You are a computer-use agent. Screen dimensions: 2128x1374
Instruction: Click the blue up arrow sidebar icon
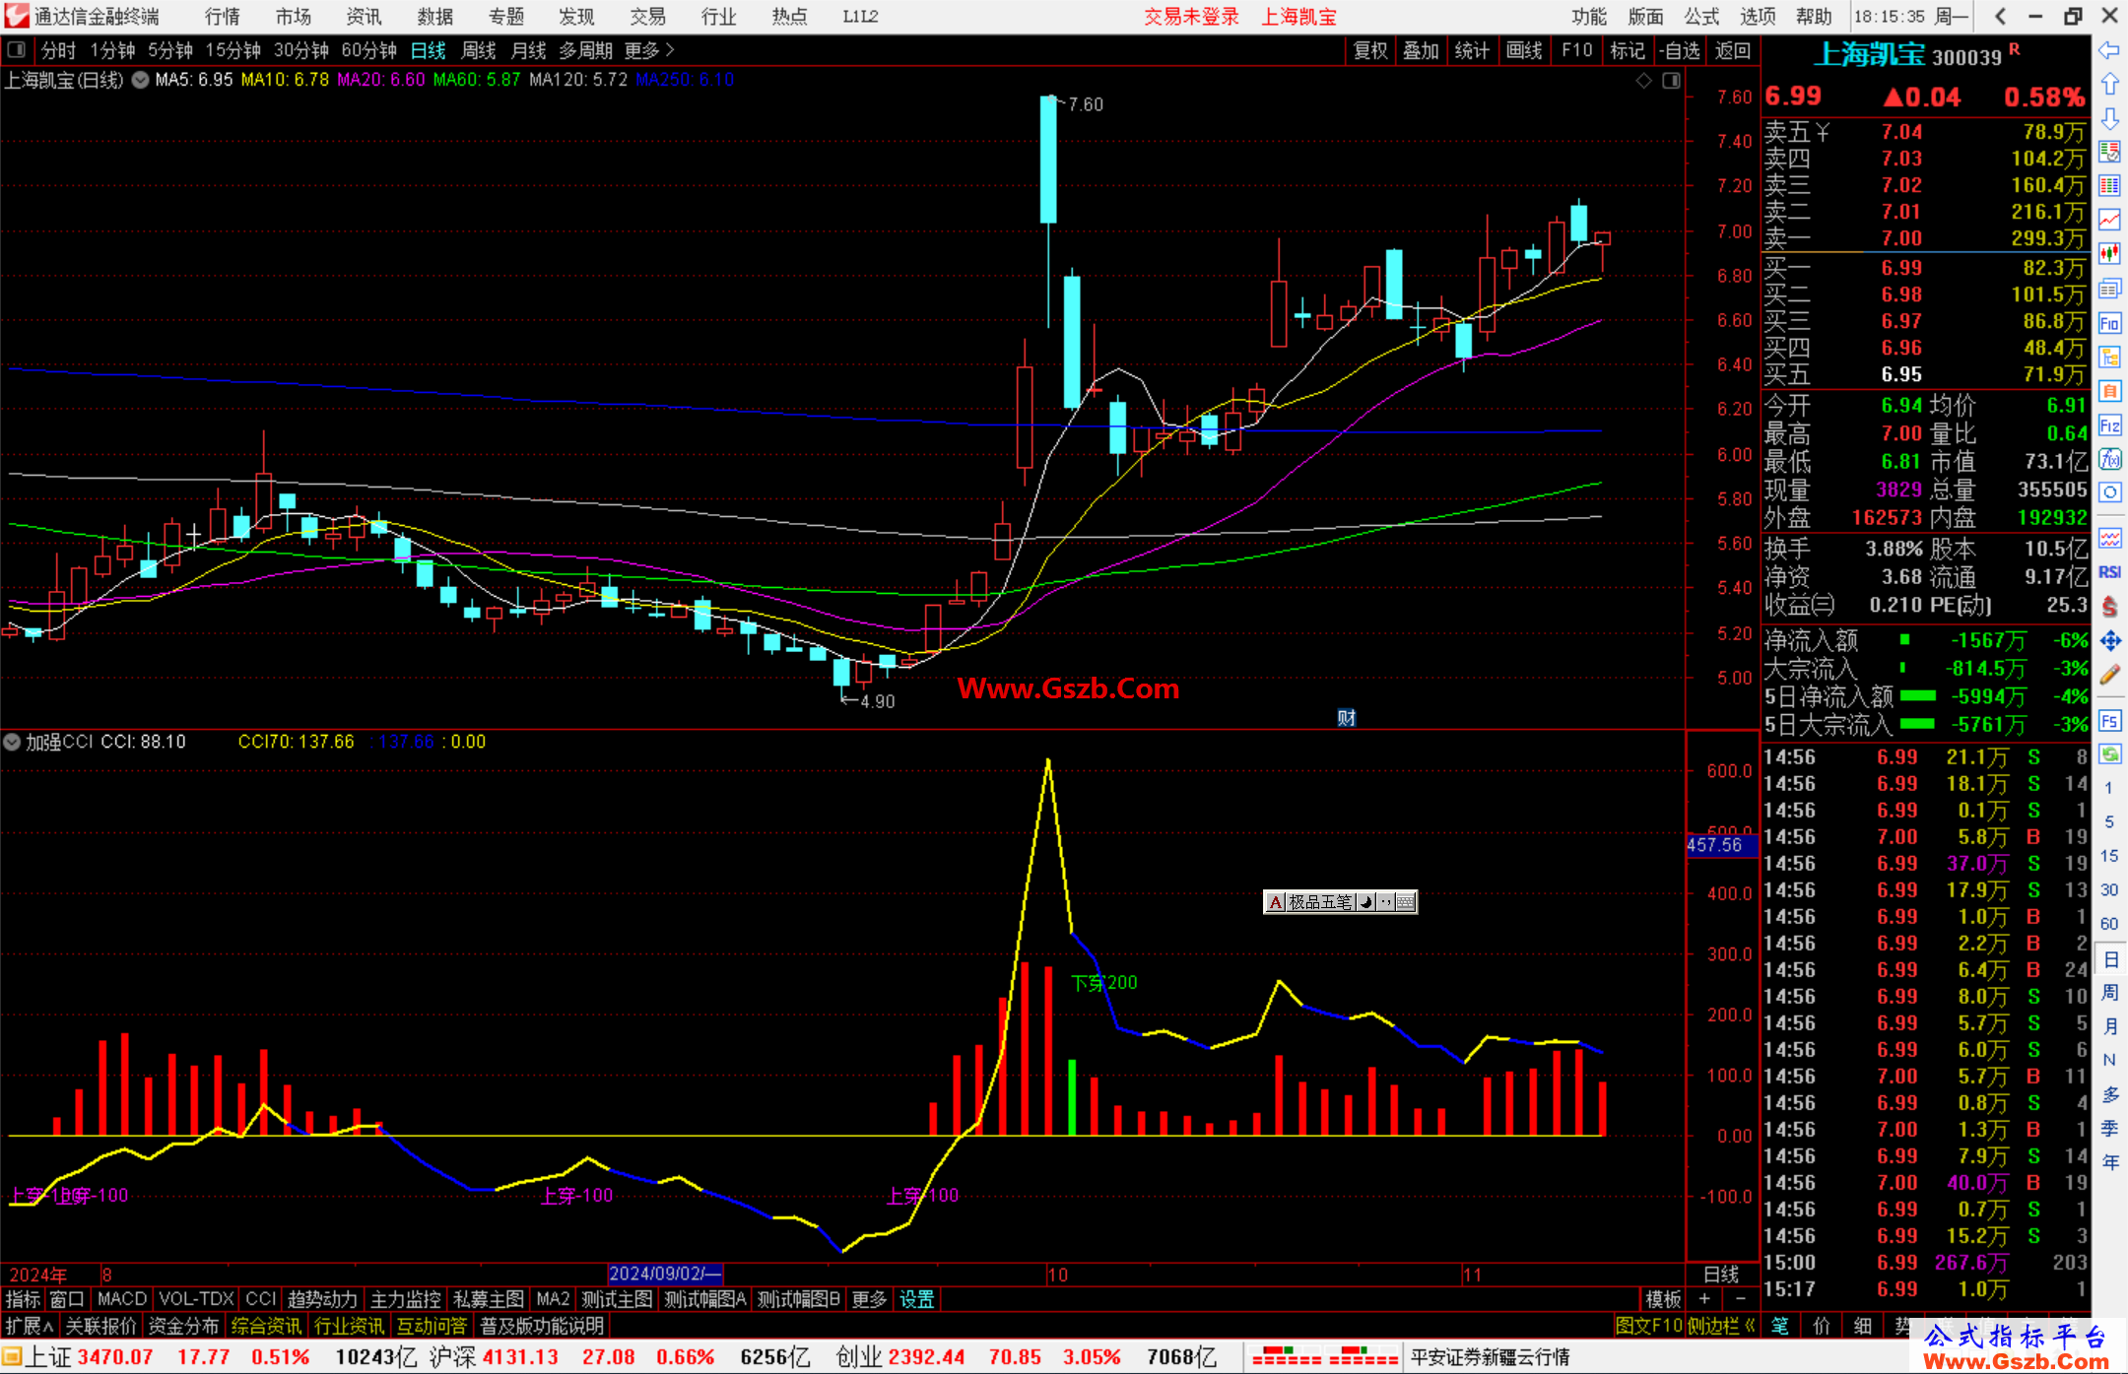pyautogui.click(x=2109, y=84)
